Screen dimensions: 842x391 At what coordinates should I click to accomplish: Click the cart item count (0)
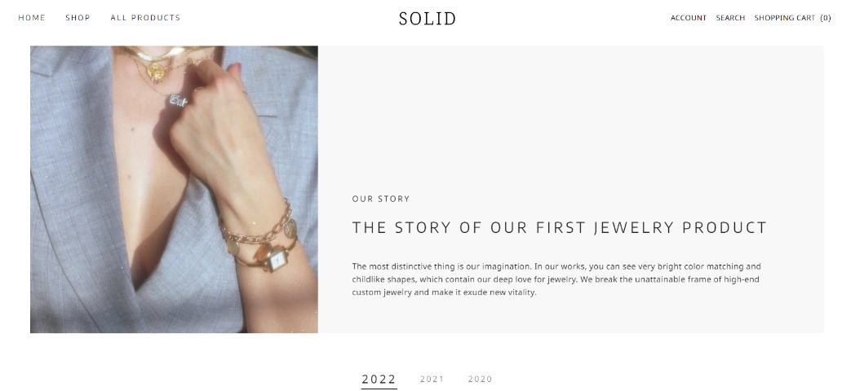826,18
